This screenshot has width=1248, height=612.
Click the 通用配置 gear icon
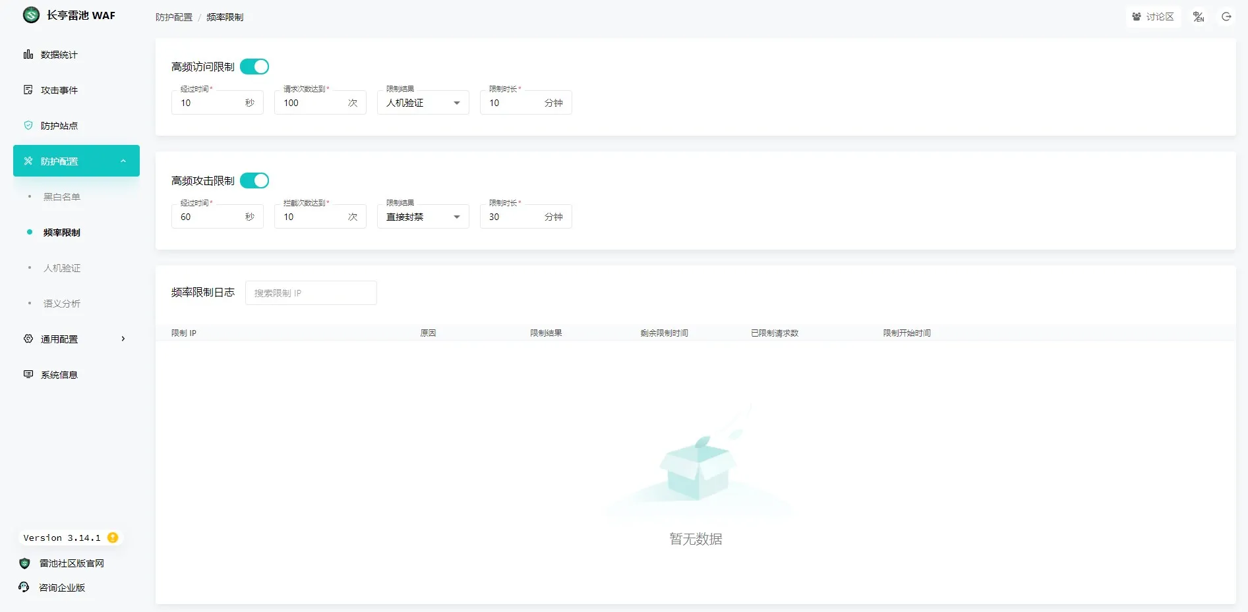(x=28, y=339)
